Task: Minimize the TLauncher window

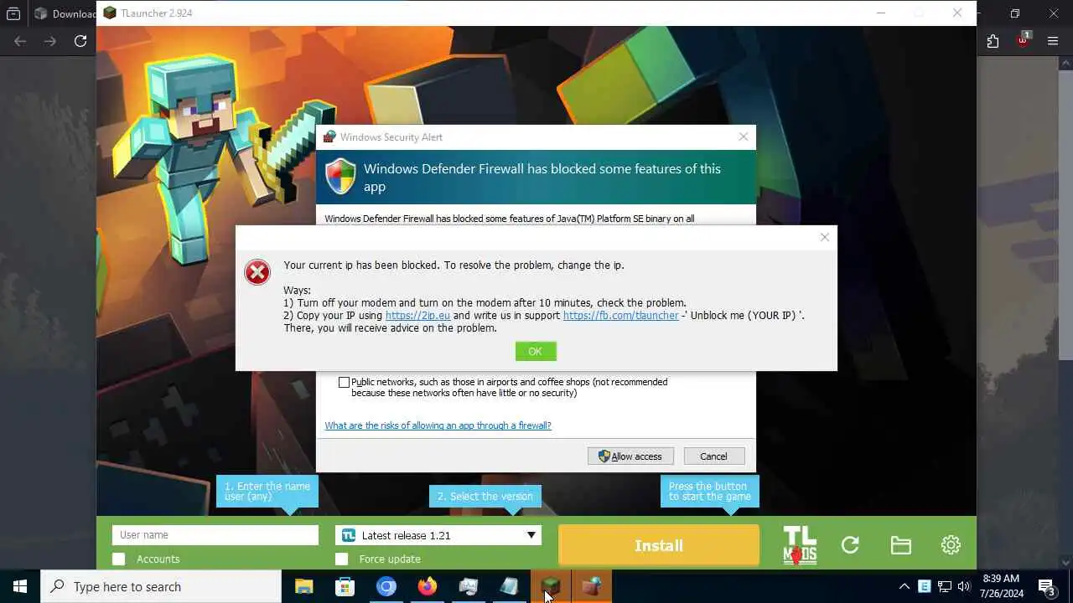Action: (880, 13)
